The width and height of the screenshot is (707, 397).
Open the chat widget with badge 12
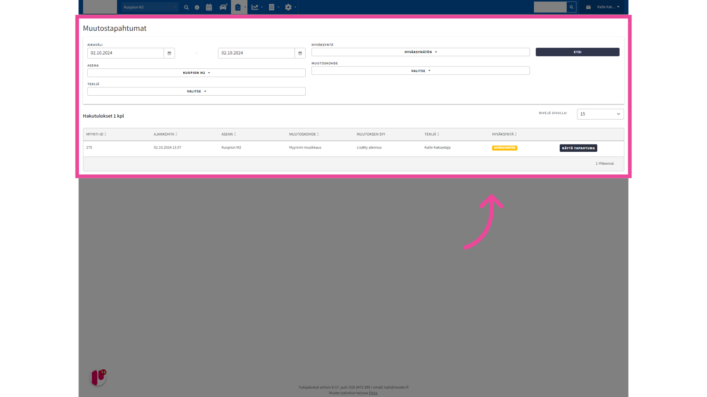point(98,378)
